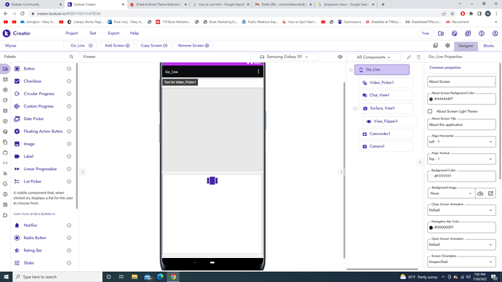Open the Test menu
502x282 pixels.
coord(93,33)
